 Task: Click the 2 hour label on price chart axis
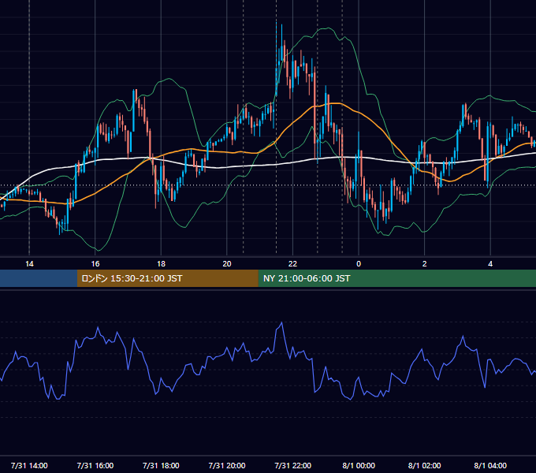(x=425, y=264)
